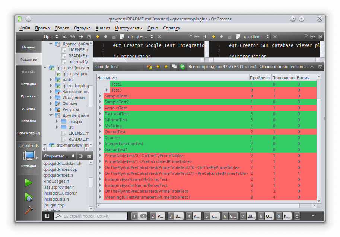Open the Projects view dropdown
Screen dimensions: 340x237
[51, 36]
